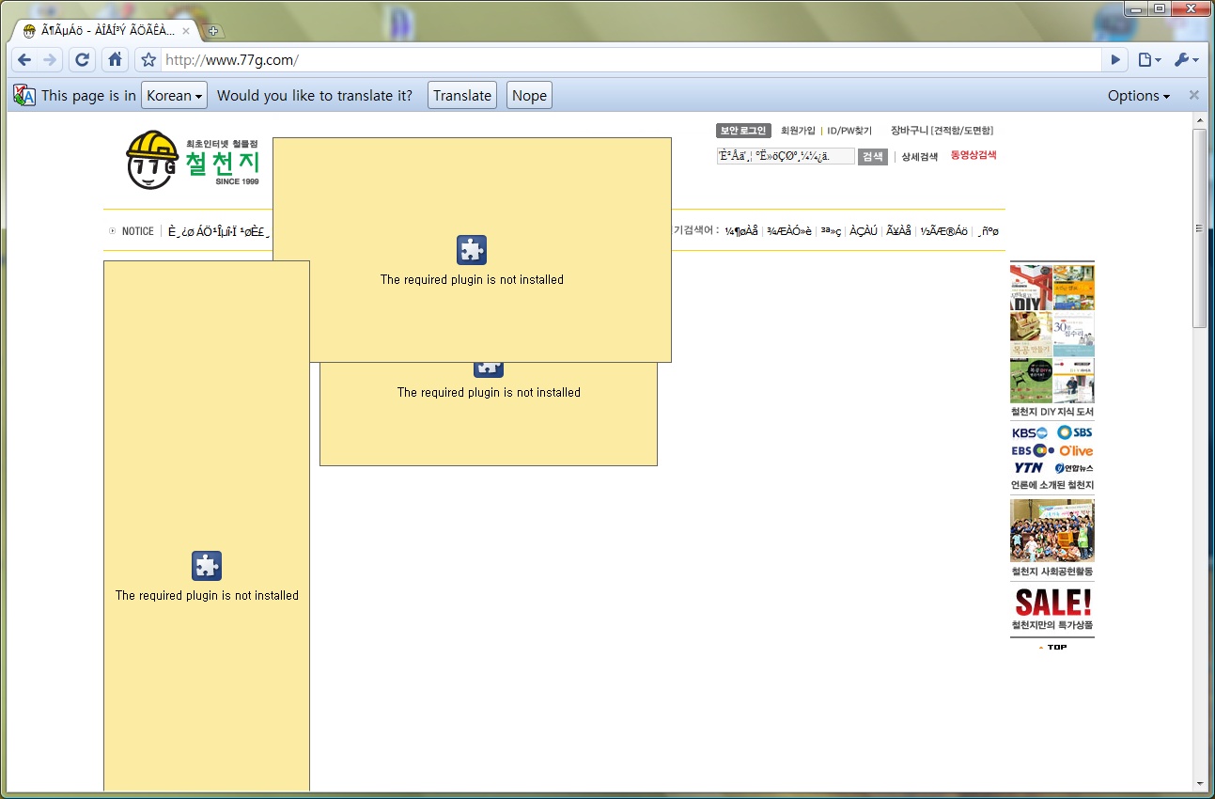Open the page menu dropdown
The image size is (1215, 799).
(x=1149, y=60)
